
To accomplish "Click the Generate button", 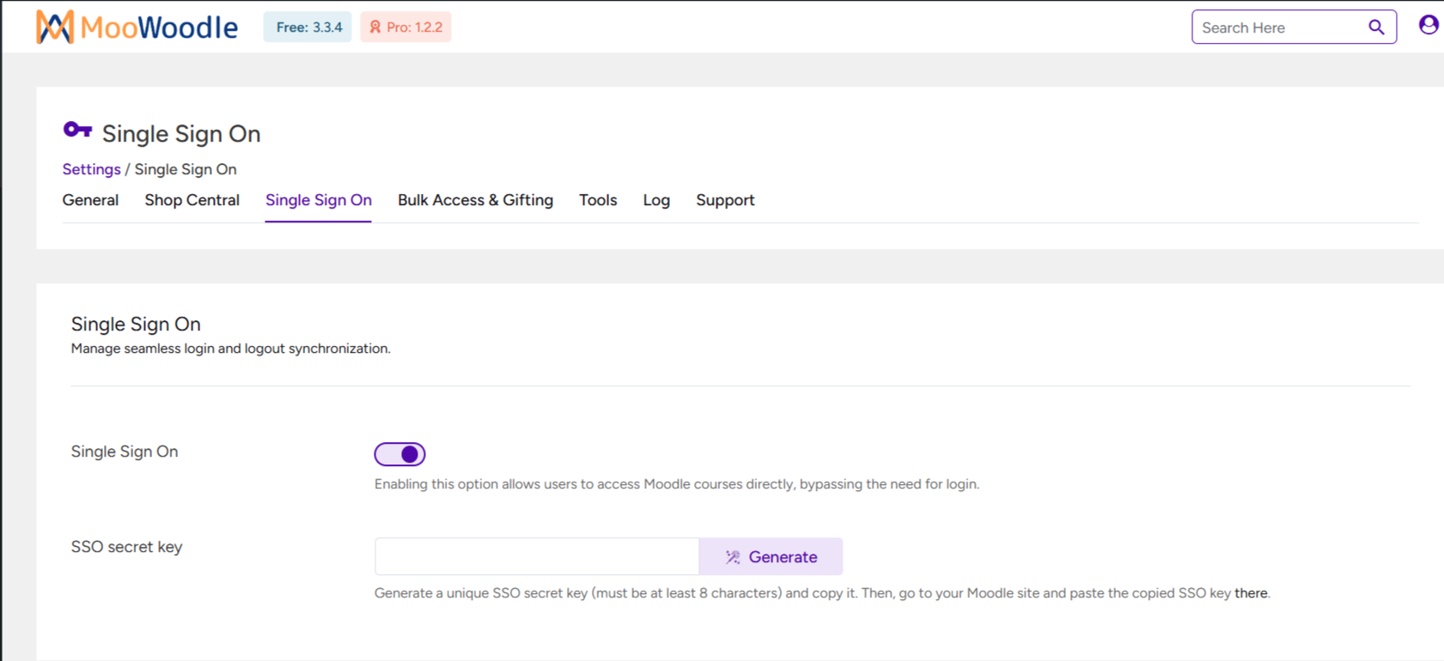I will coord(771,557).
